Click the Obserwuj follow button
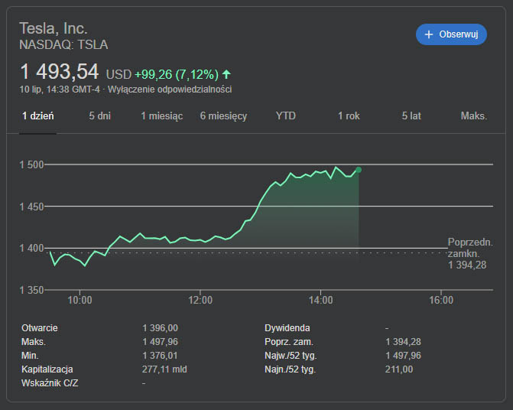 tap(451, 34)
